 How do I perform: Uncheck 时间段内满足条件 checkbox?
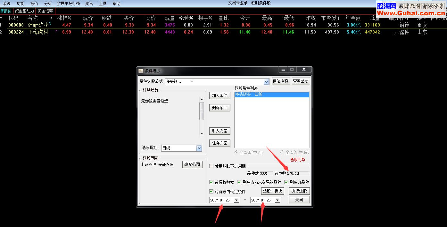[x=211, y=192]
